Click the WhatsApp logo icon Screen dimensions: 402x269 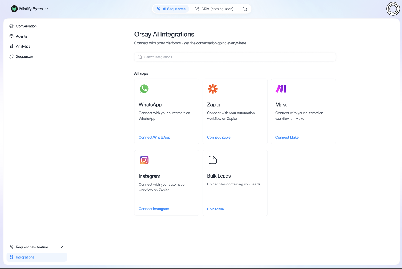click(144, 89)
